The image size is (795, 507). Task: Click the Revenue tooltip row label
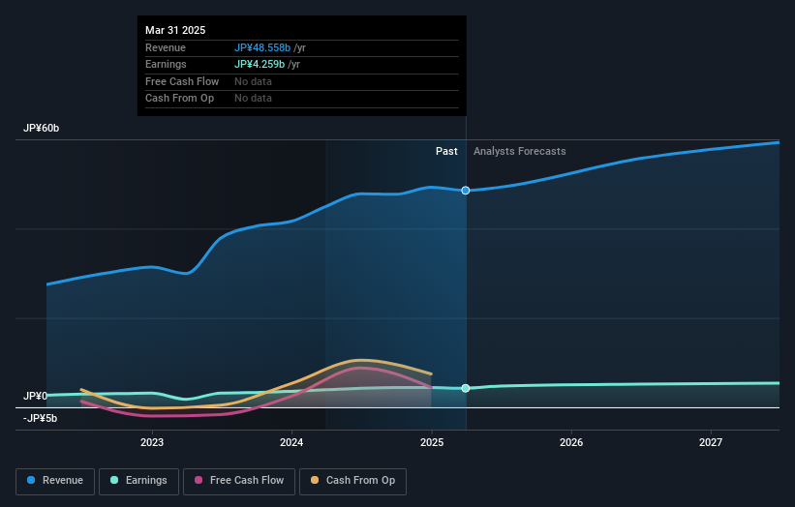point(166,47)
